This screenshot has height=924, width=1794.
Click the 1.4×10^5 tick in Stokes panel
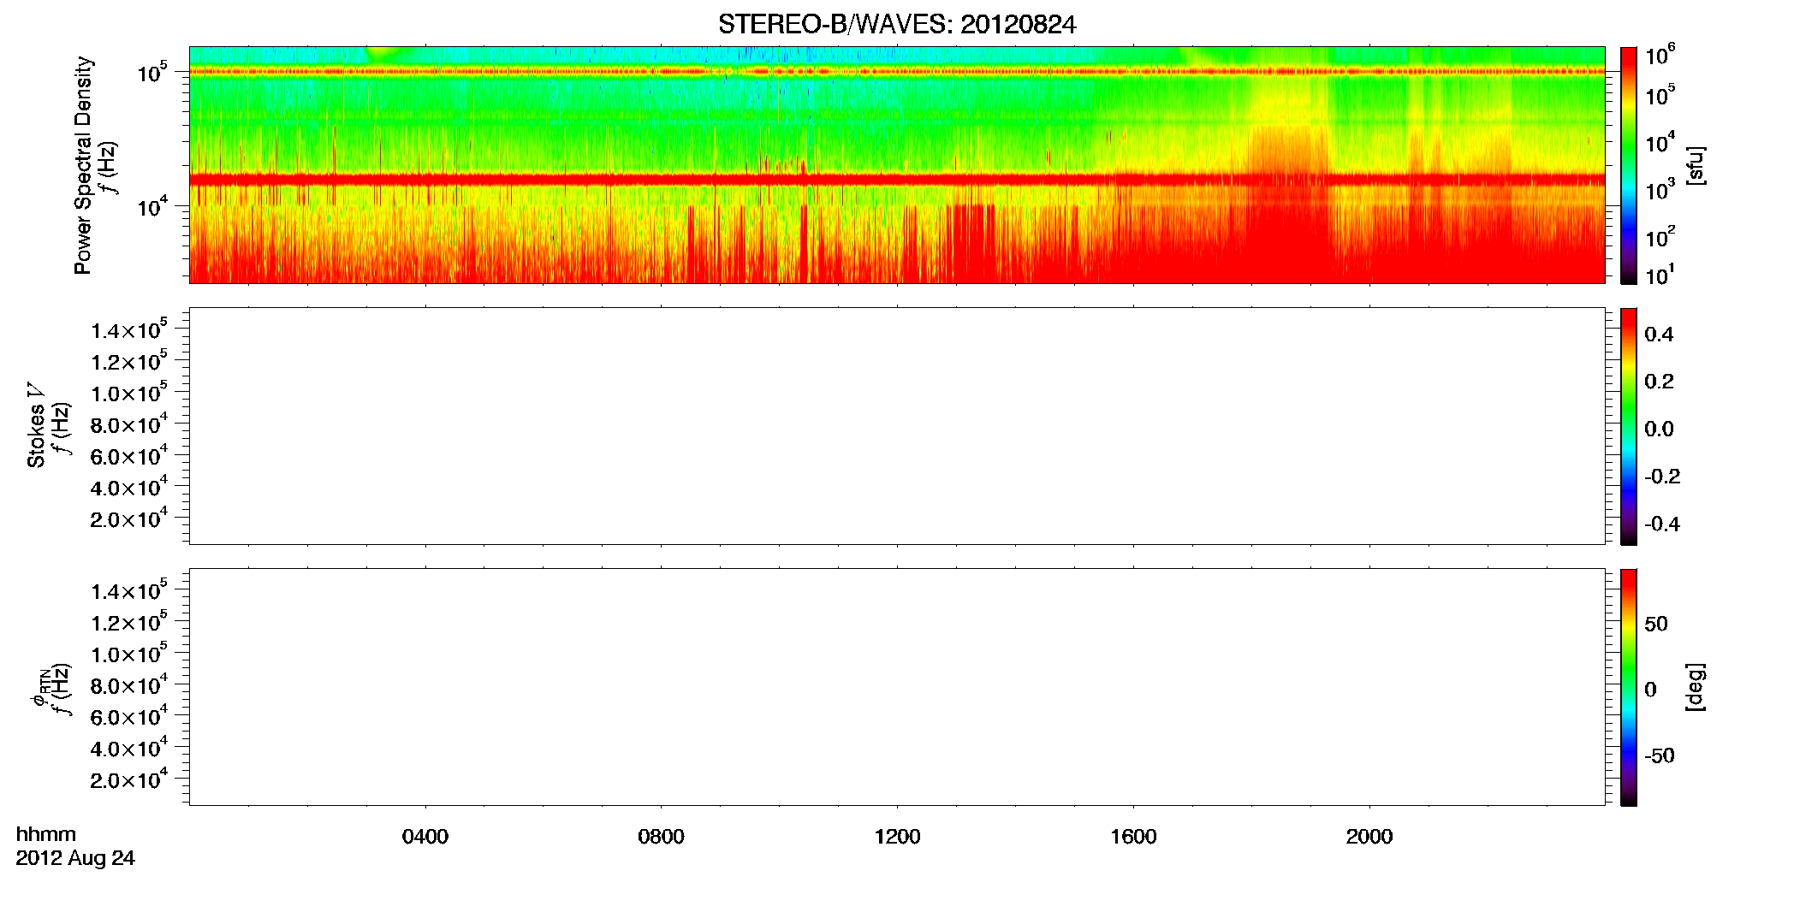coord(129,329)
